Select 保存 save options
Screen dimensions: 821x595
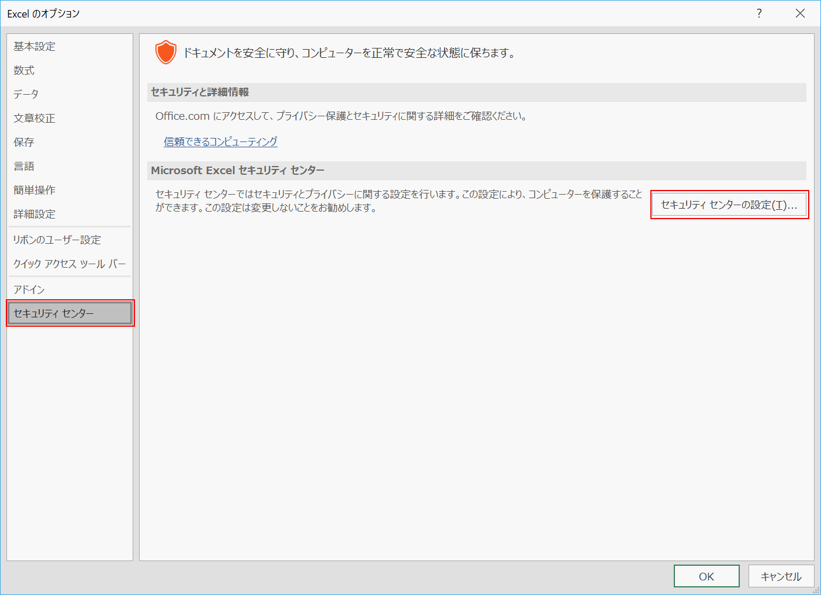click(23, 142)
